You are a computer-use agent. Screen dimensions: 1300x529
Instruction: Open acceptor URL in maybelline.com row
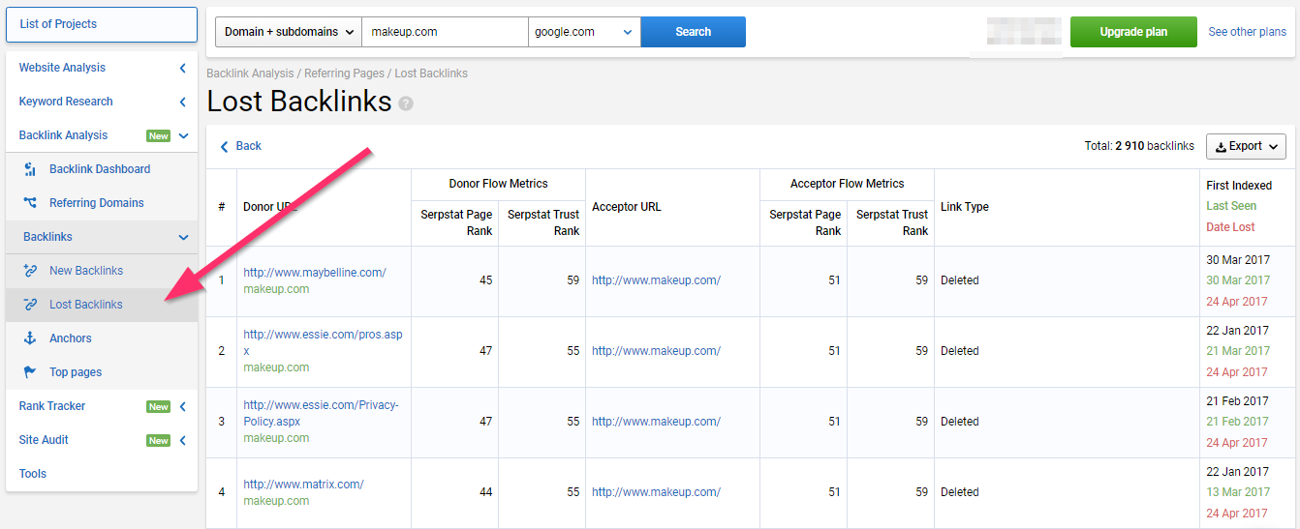click(x=656, y=280)
